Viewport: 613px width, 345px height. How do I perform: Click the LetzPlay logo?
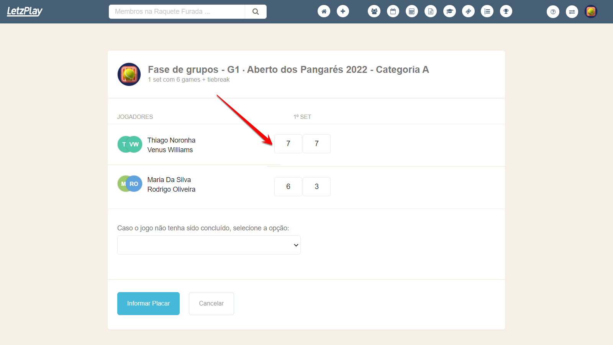[25, 11]
